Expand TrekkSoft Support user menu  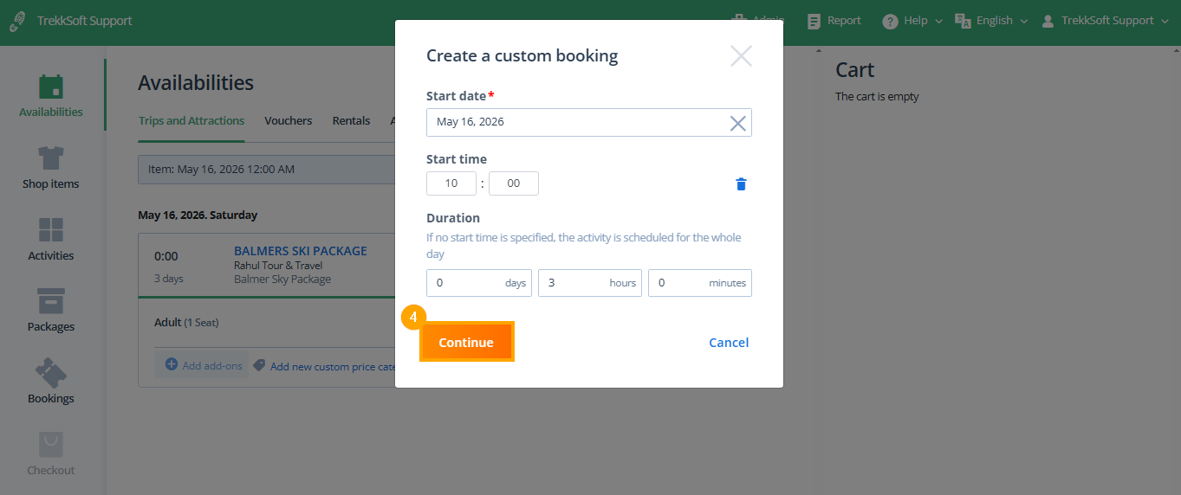click(x=1105, y=21)
